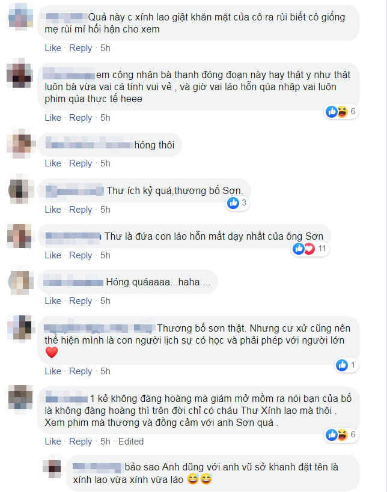Reply to 'Thương bố sơn thật' comment
Screen dimensions: 387x492
point(81,371)
